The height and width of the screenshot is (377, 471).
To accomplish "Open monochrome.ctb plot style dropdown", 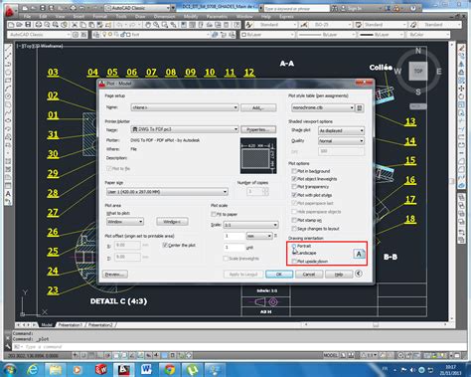I will tap(323, 107).
